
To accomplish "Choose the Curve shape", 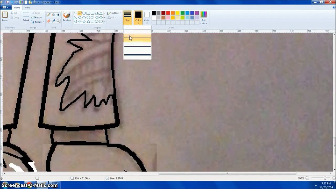I will click(80, 13).
